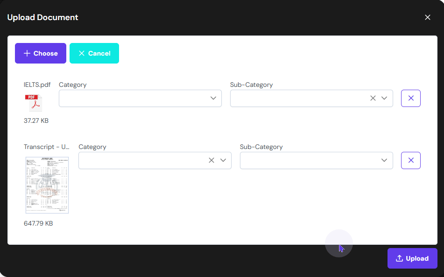Click the plus icon on Choose button
The image size is (444, 277).
(27, 53)
